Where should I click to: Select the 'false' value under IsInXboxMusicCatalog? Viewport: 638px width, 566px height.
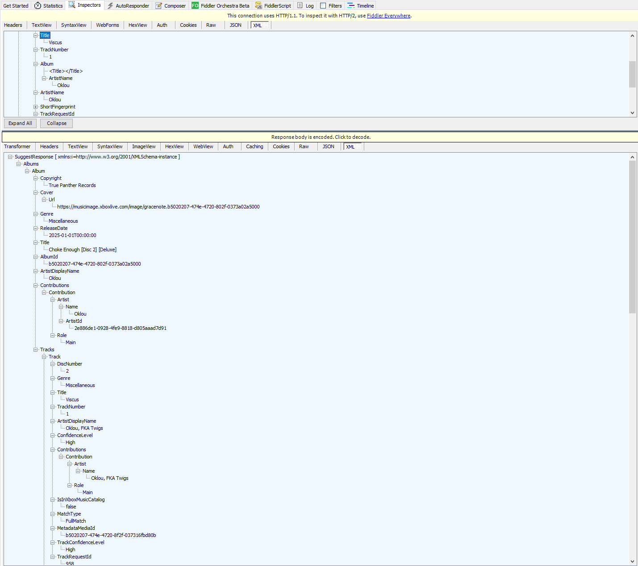pos(71,507)
